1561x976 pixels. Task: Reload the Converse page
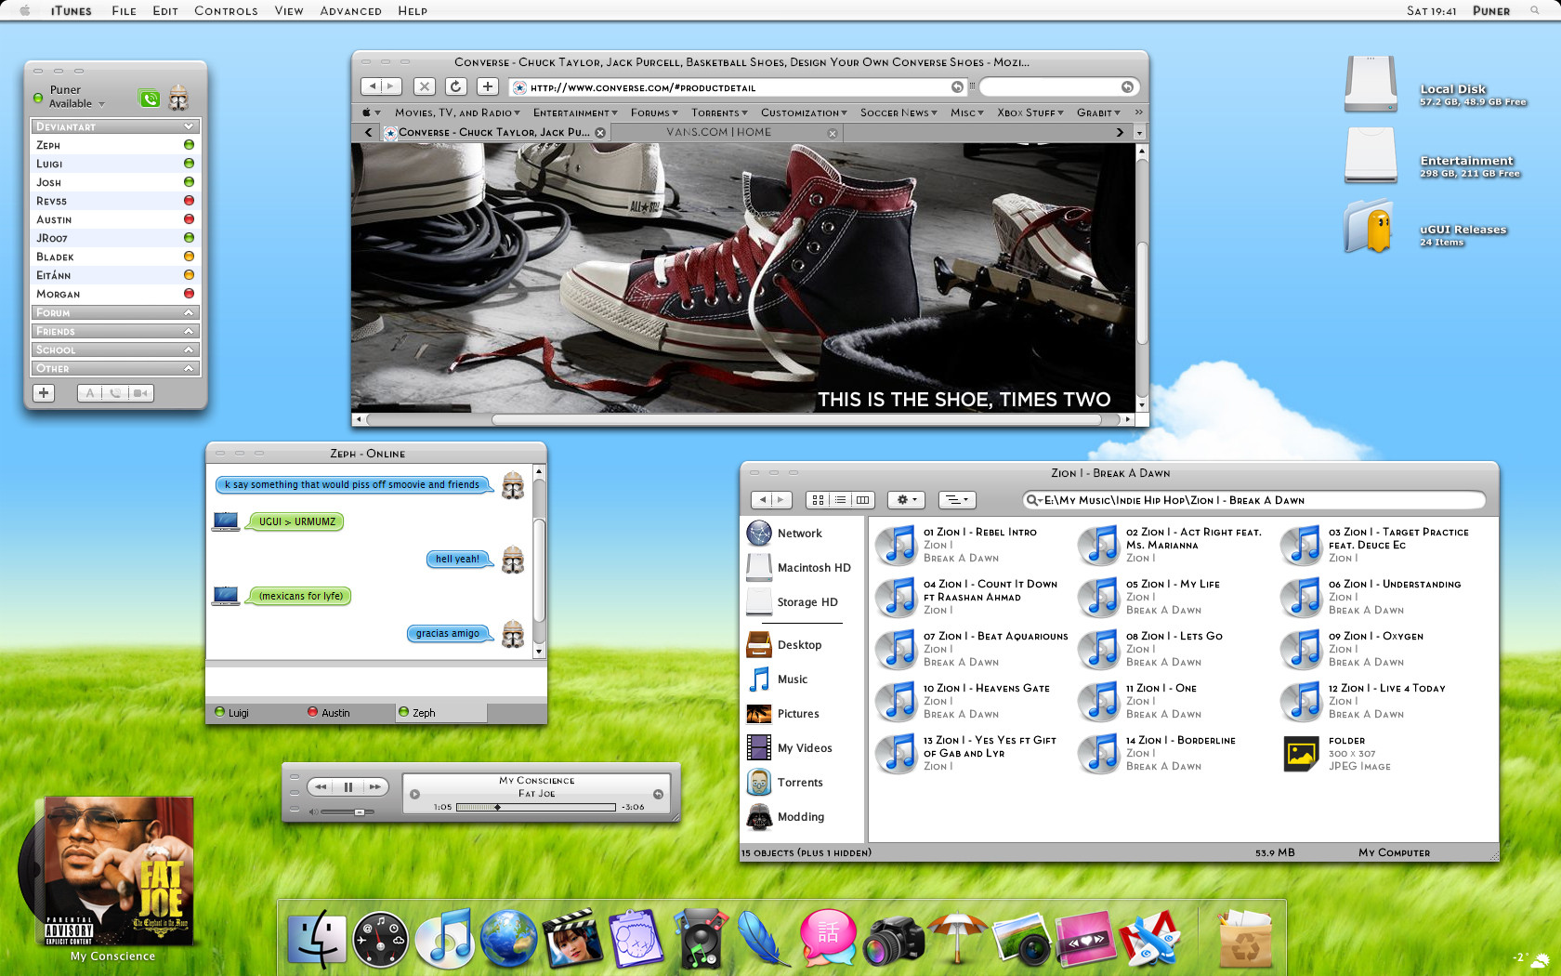(x=455, y=86)
